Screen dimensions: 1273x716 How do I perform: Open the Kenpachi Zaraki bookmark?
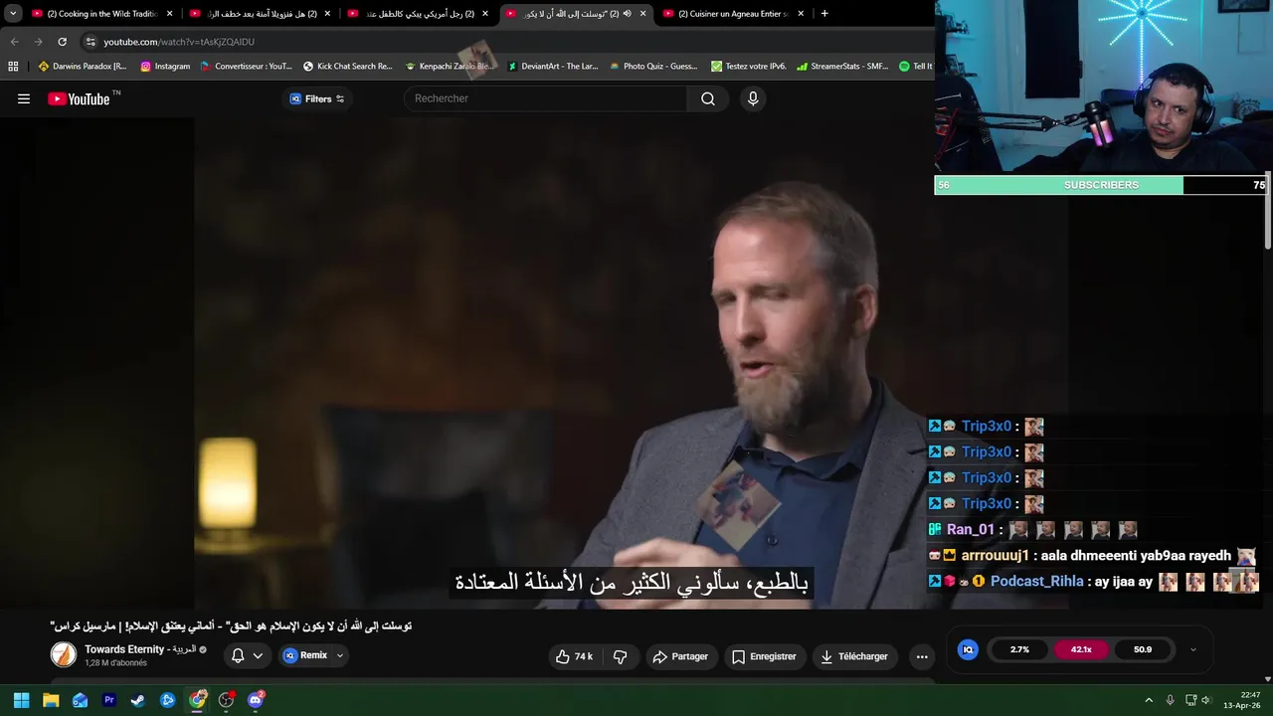449,67
